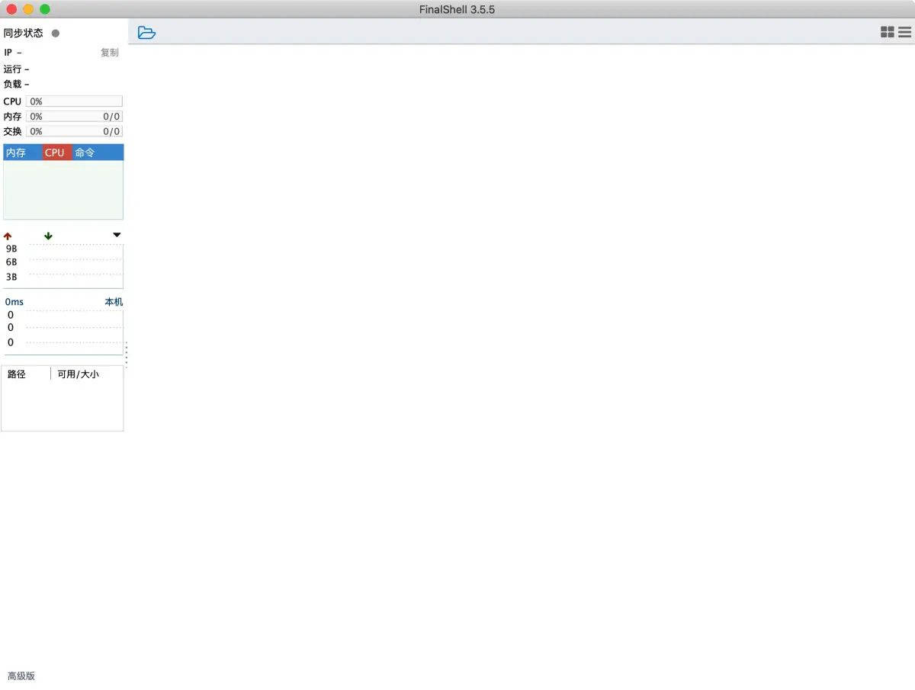This screenshot has width=915, height=690.
Task: Switch to the 命令 tab
Action: 84,152
